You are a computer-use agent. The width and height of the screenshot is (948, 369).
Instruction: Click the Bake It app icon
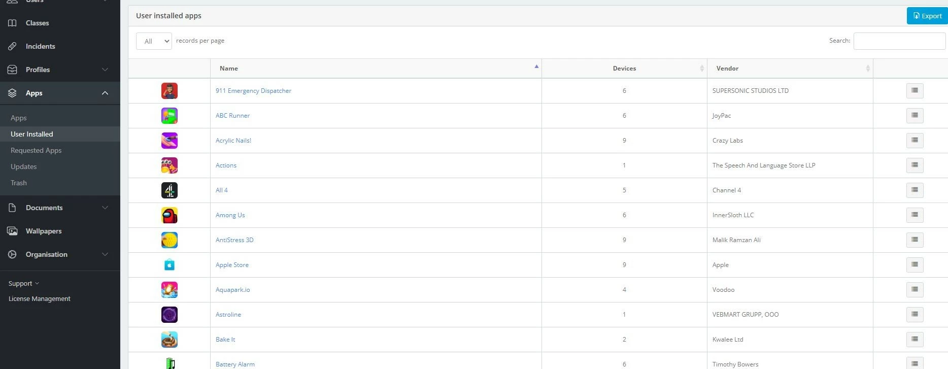pos(170,340)
